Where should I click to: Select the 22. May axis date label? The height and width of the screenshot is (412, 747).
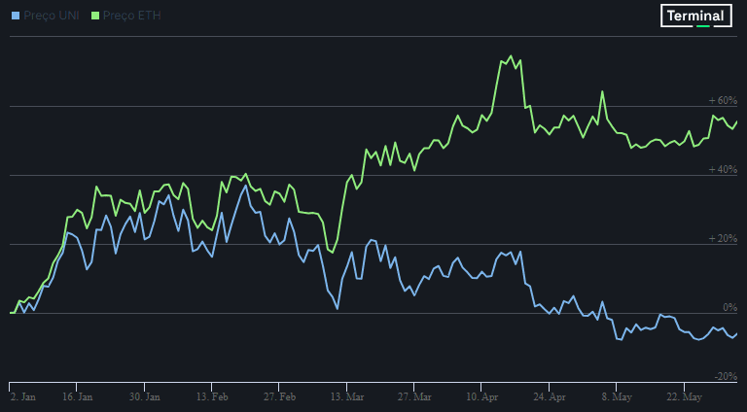[685, 396]
